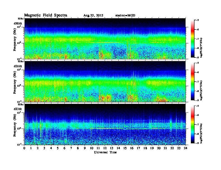Image resolution: width=221 pixels, height=170 pixels.
Task: Click the "18" tick on Universal Time axis
Action: coord(145,148)
